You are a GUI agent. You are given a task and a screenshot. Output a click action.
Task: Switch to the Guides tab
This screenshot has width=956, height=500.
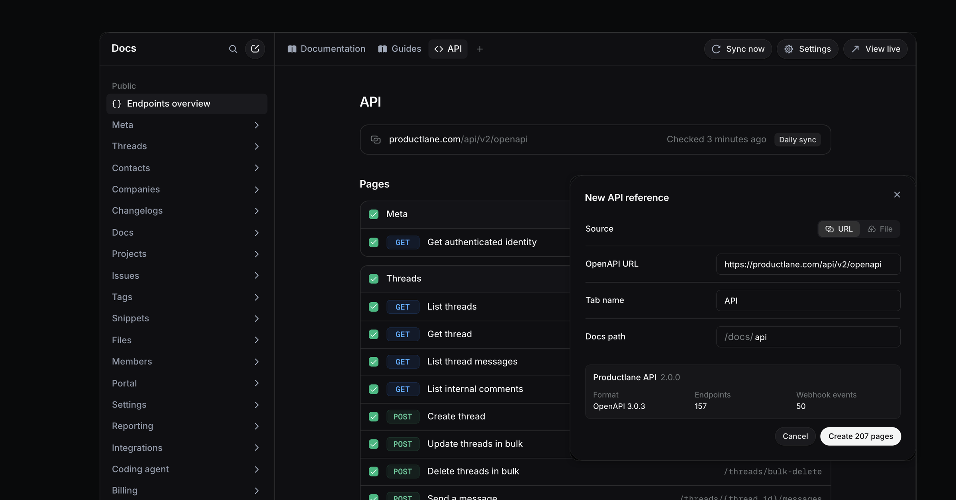point(400,49)
